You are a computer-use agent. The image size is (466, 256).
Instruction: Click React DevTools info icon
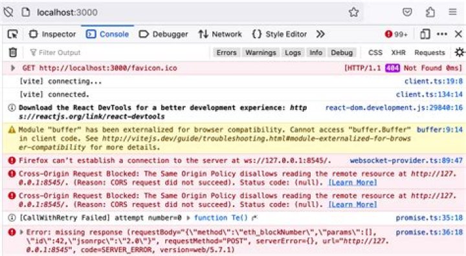point(12,108)
